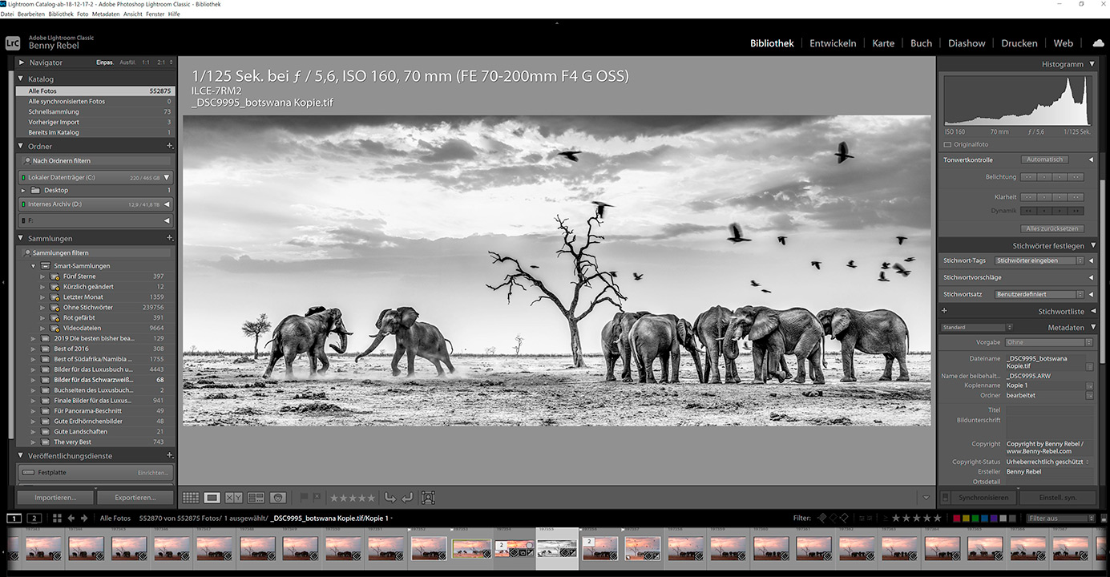Tick the Originalfoto checkbox
Image resolution: width=1110 pixels, height=577 pixels.
pos(947,145)
